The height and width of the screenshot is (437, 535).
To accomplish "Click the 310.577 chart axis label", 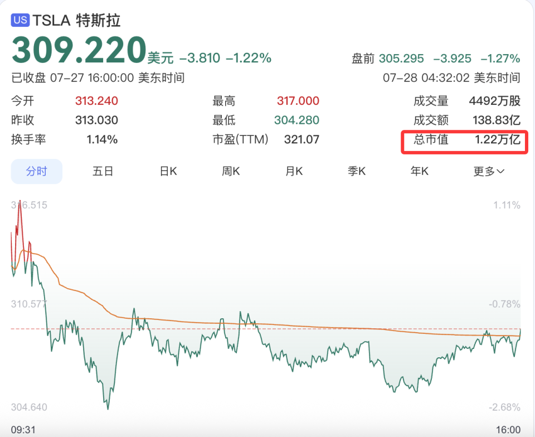I will 29,304.
